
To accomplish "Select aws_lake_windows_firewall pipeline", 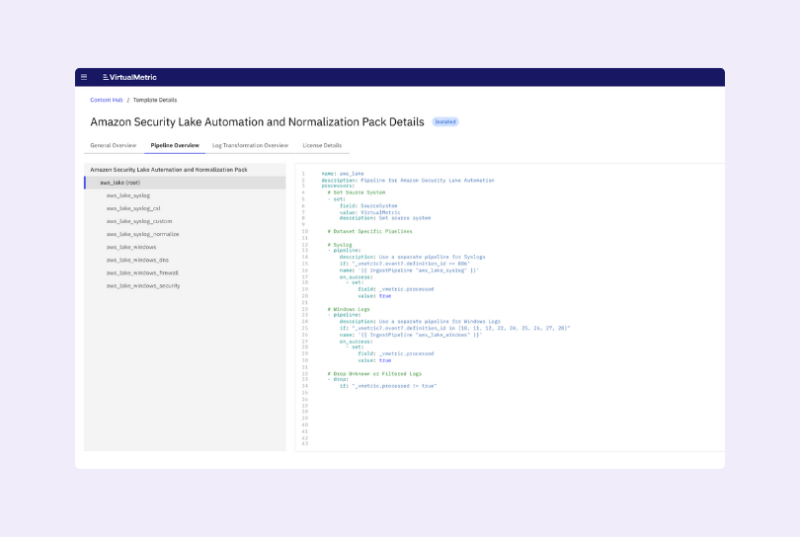I will pos(142,272).
